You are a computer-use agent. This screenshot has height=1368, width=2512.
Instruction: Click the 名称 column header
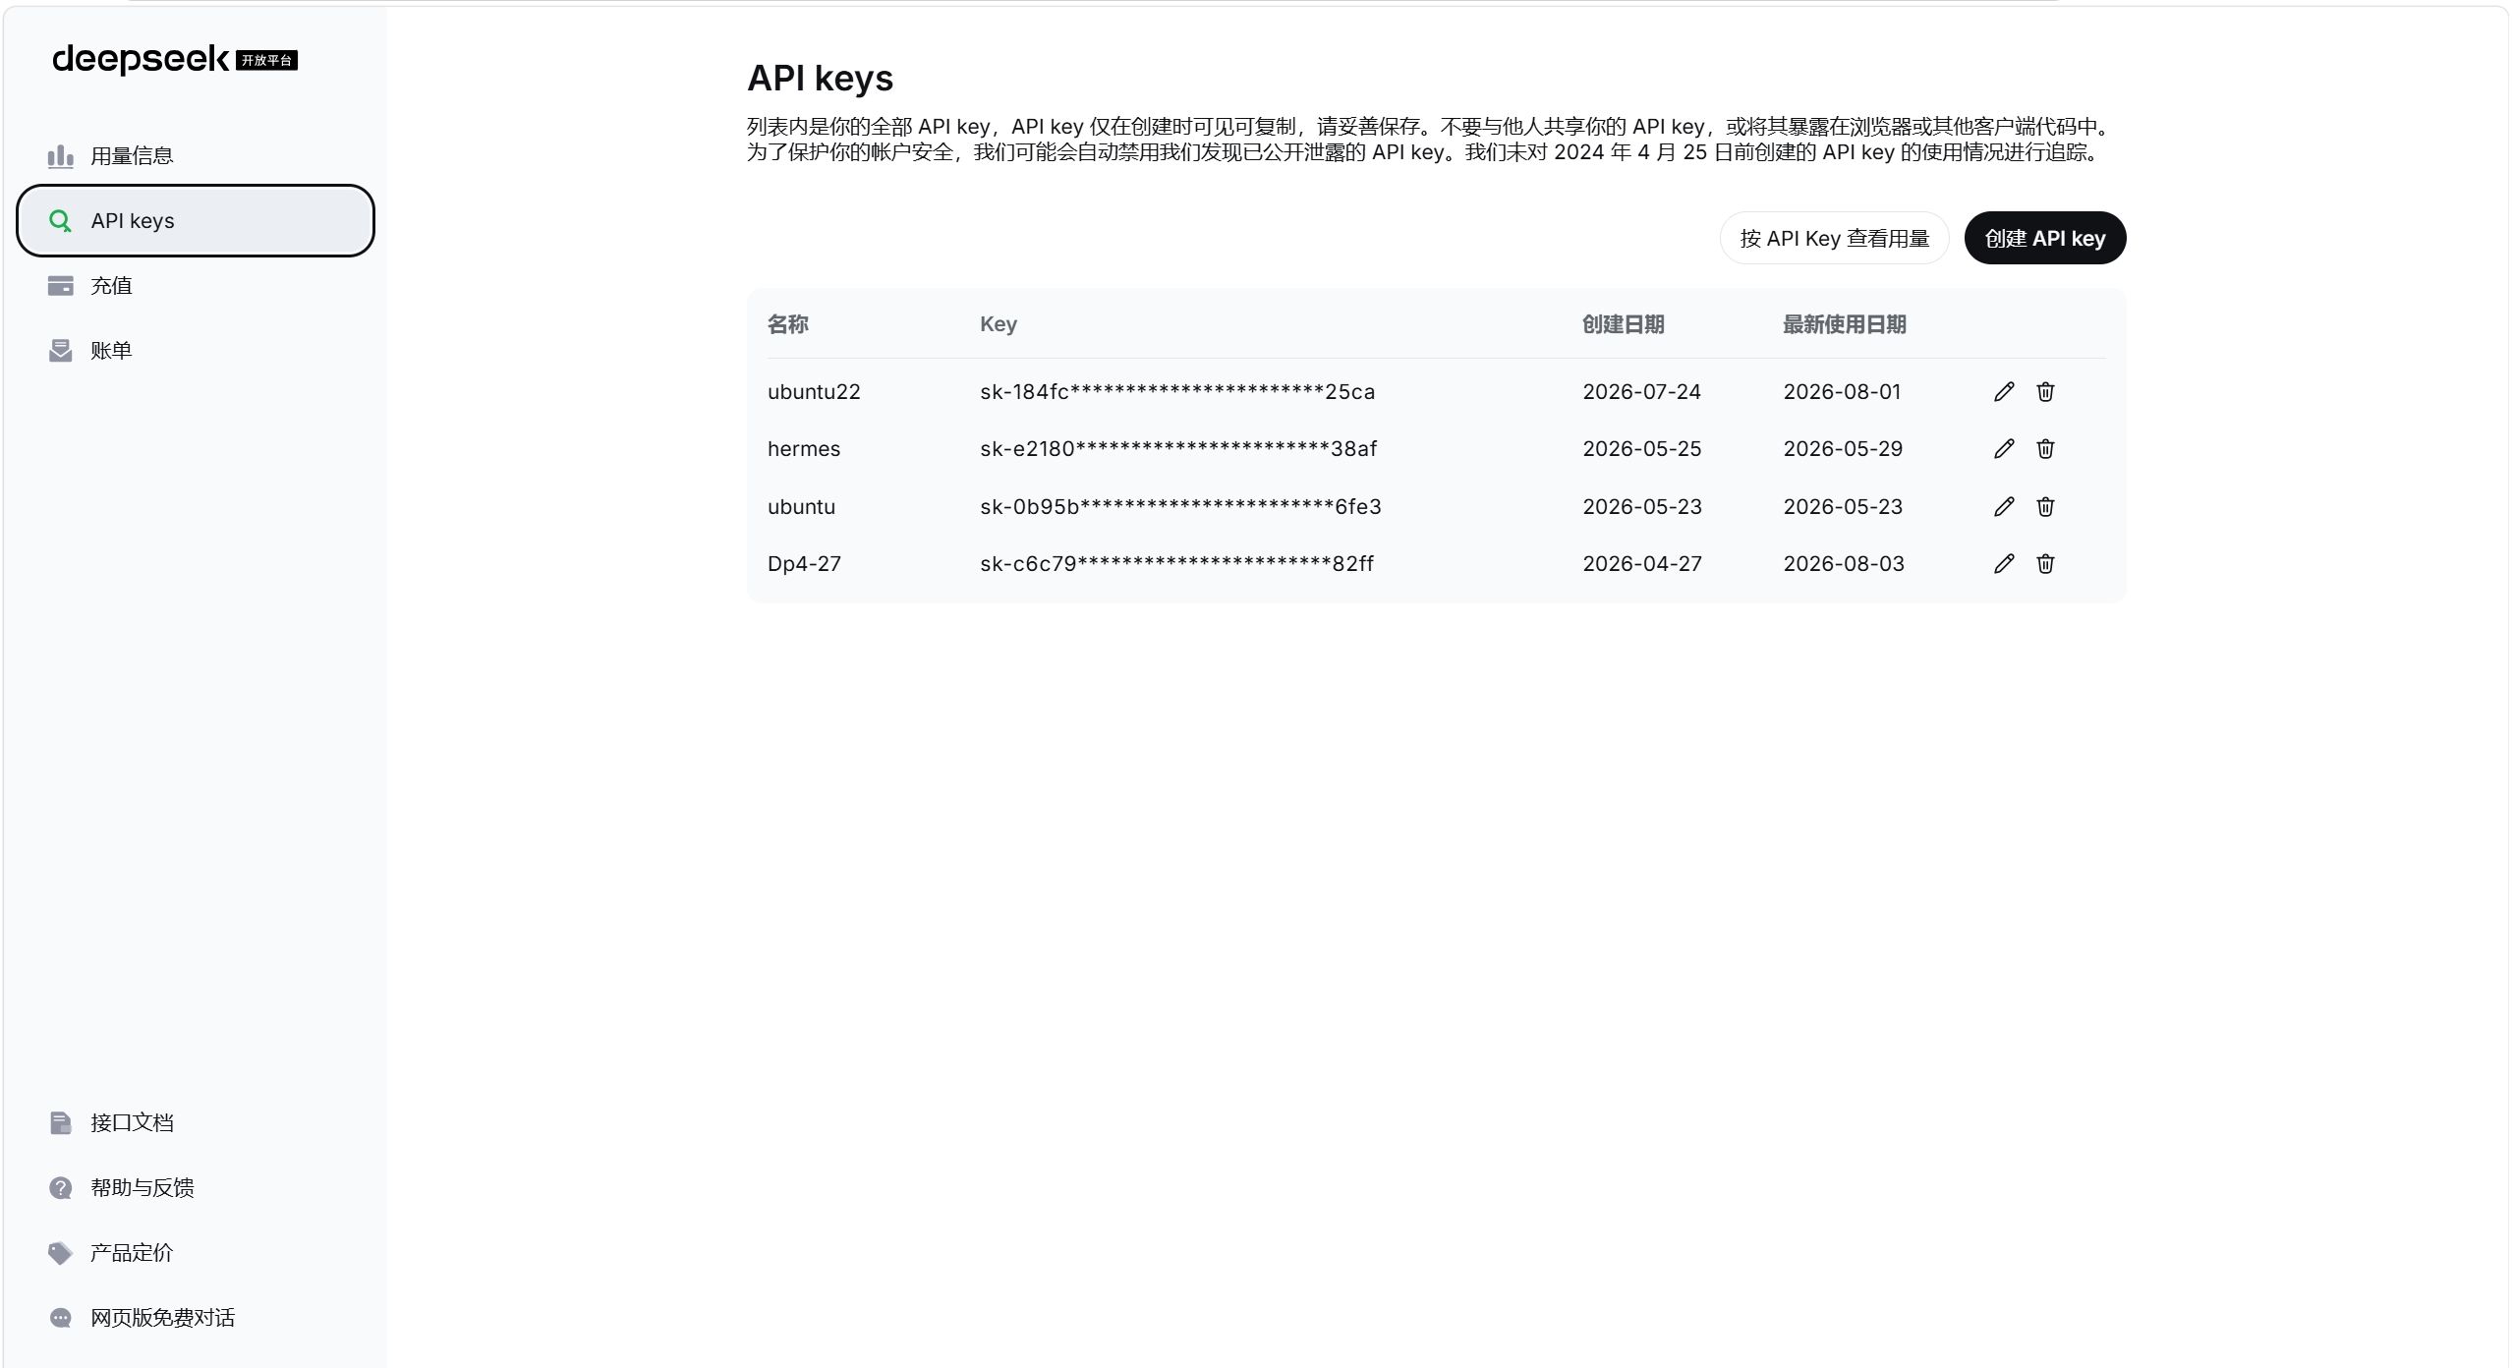click(788, 325)
